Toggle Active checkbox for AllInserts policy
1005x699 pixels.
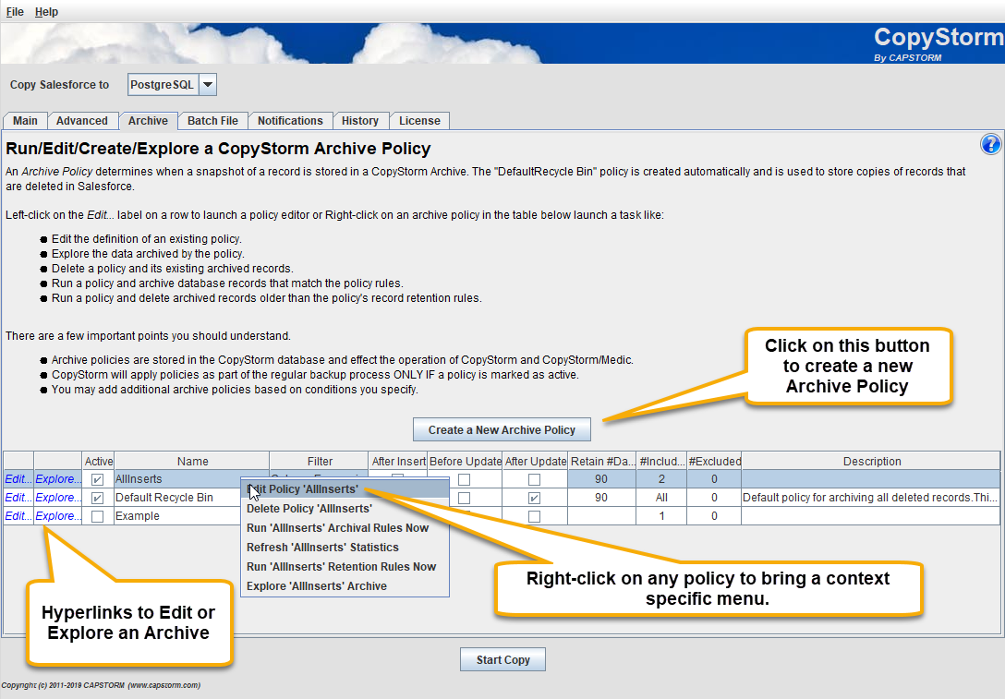pos(97,479)
